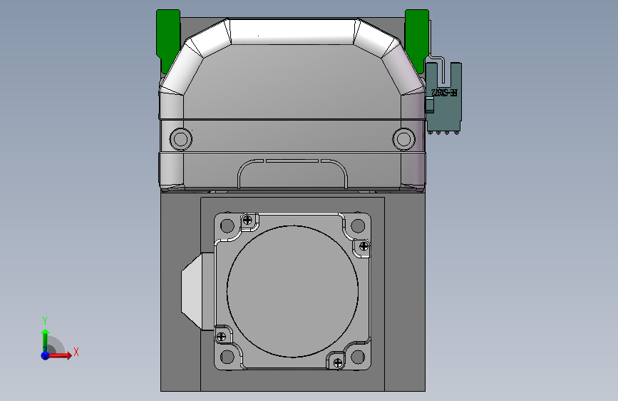Select the right circular hole below handle
This screenshot has width=618, height=401.
403,139
